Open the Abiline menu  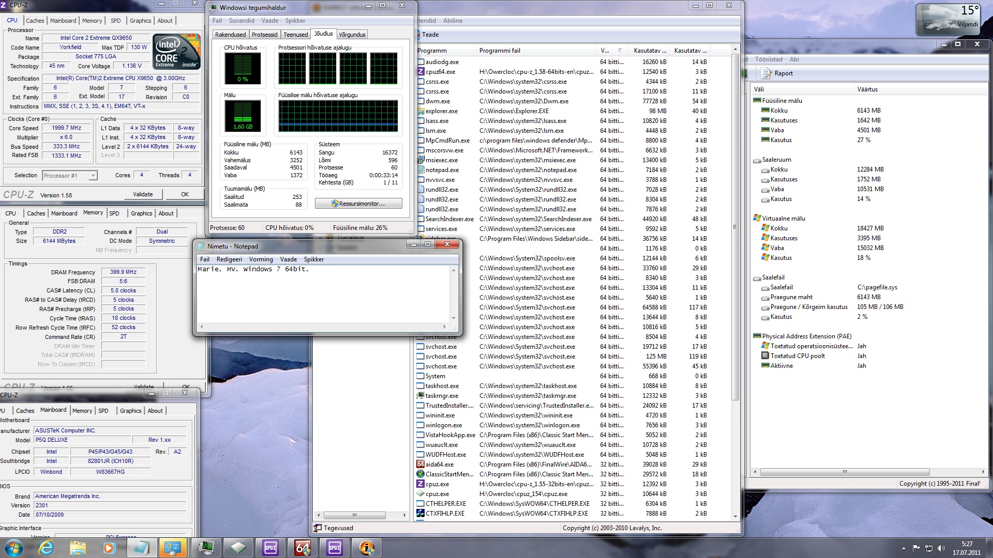tap(453, 21)
